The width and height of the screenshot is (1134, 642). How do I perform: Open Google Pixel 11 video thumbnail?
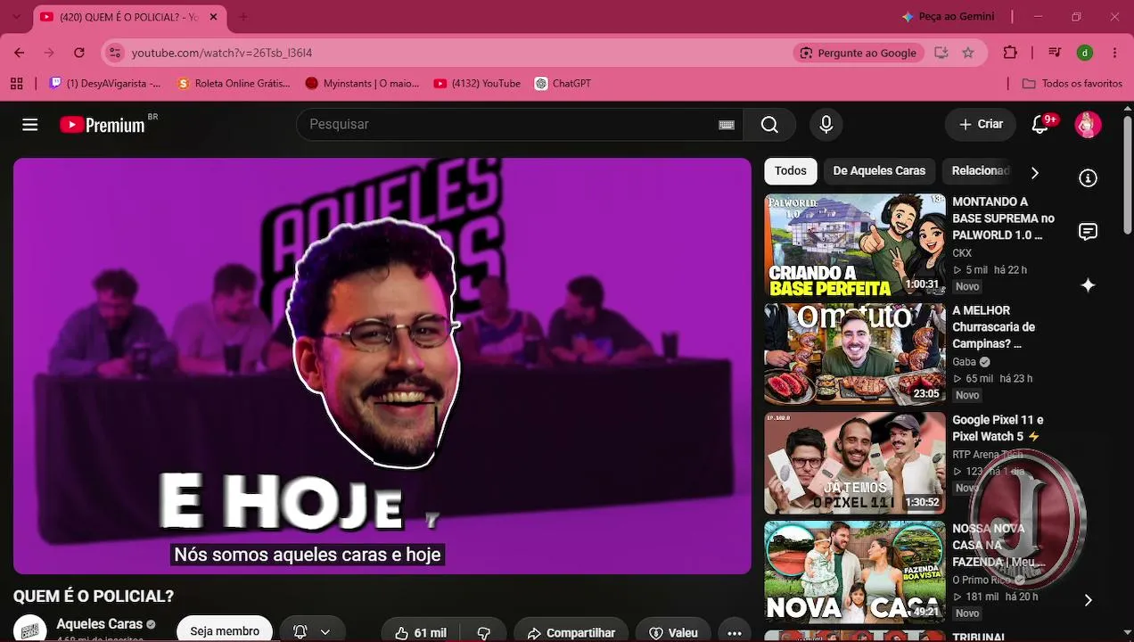tap(855, 463)
